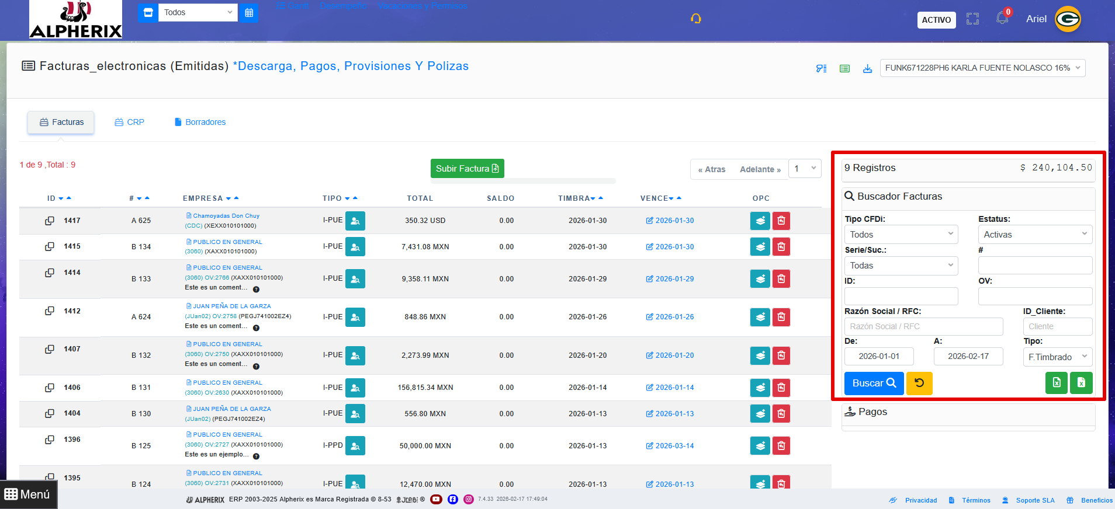This screenshot has height=509, width=1115.
Task: Click client profile icon for invoice 1414
Action: (x=355, y=279)
